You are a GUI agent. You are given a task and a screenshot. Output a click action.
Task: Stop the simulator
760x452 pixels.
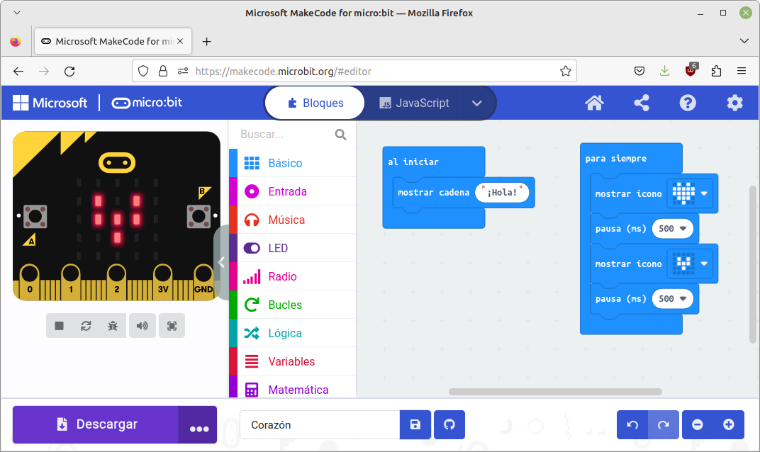pyautogui.click(x=59, y=326)
